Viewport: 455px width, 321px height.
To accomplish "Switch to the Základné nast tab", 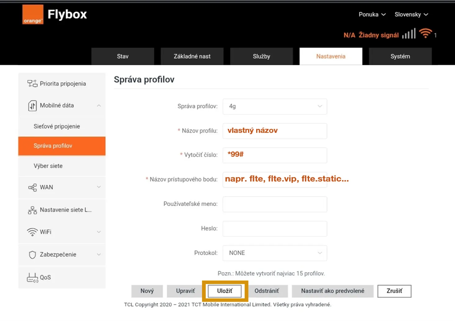I will coord(192,56).
